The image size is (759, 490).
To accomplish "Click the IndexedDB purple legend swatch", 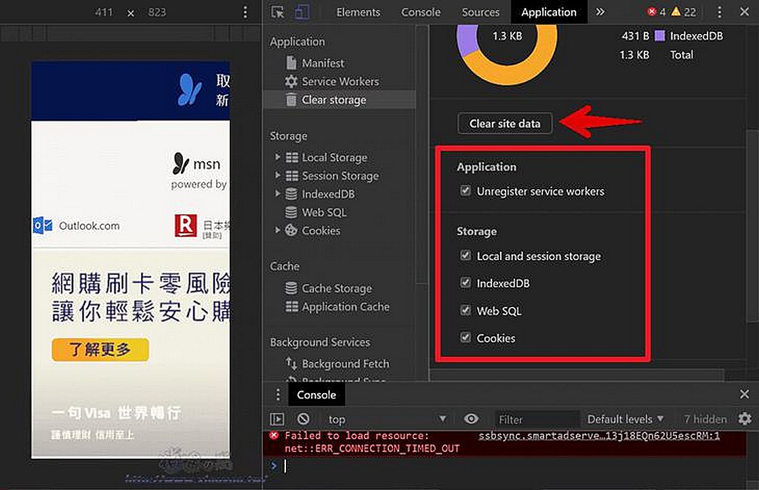I will point(659,36).
